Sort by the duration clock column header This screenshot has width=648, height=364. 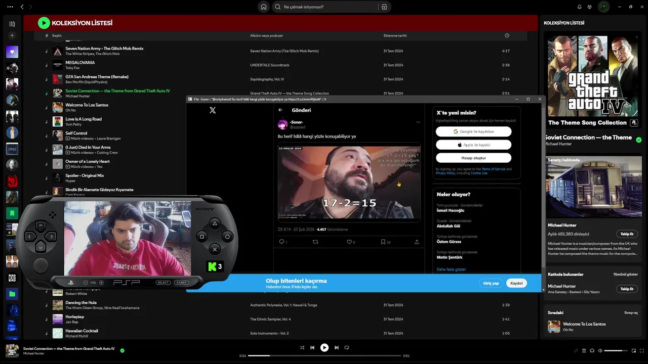[507, 36]
